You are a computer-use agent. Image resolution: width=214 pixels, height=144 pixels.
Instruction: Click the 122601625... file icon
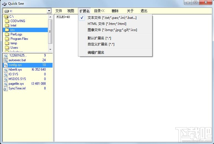tap(6, 56)
